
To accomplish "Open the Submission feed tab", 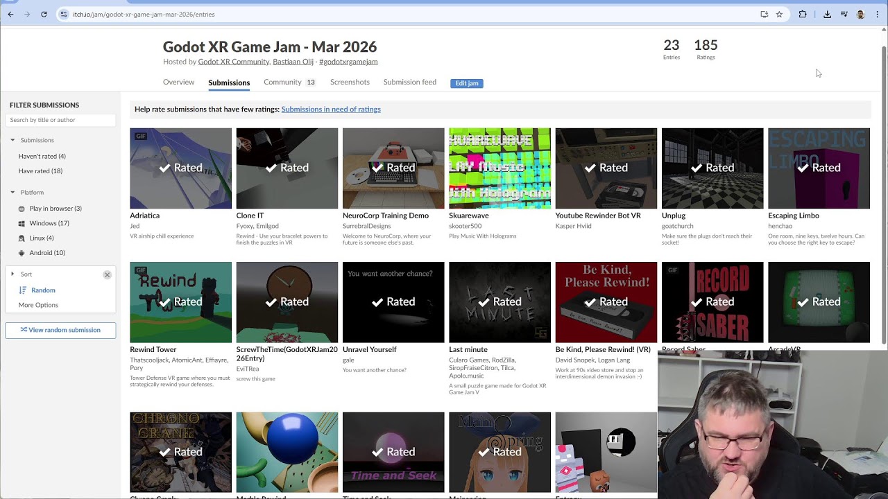I will tap(410, 82).
